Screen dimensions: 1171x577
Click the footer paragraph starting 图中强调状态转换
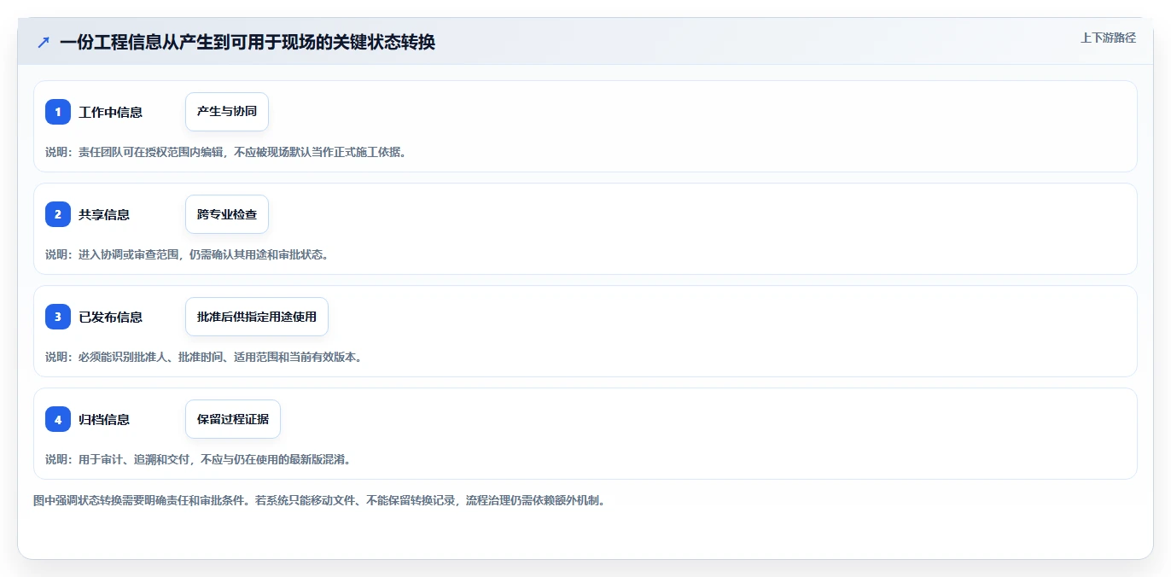[x=319, y=500]
